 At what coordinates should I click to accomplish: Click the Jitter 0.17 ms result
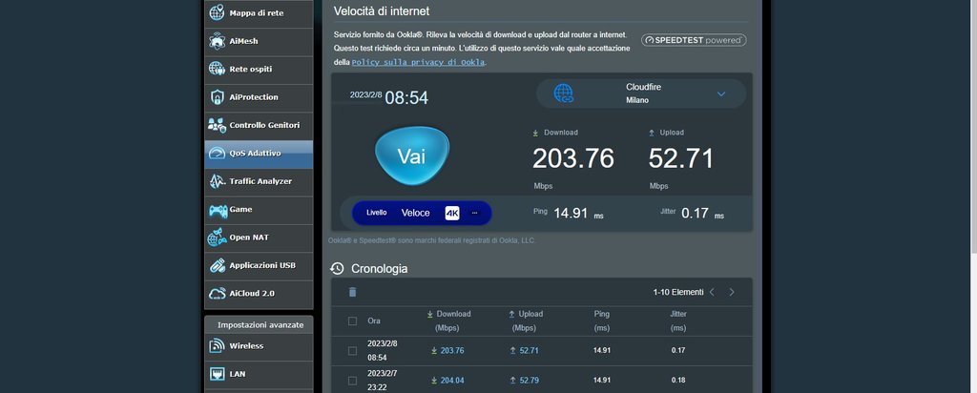click(692, 213)
